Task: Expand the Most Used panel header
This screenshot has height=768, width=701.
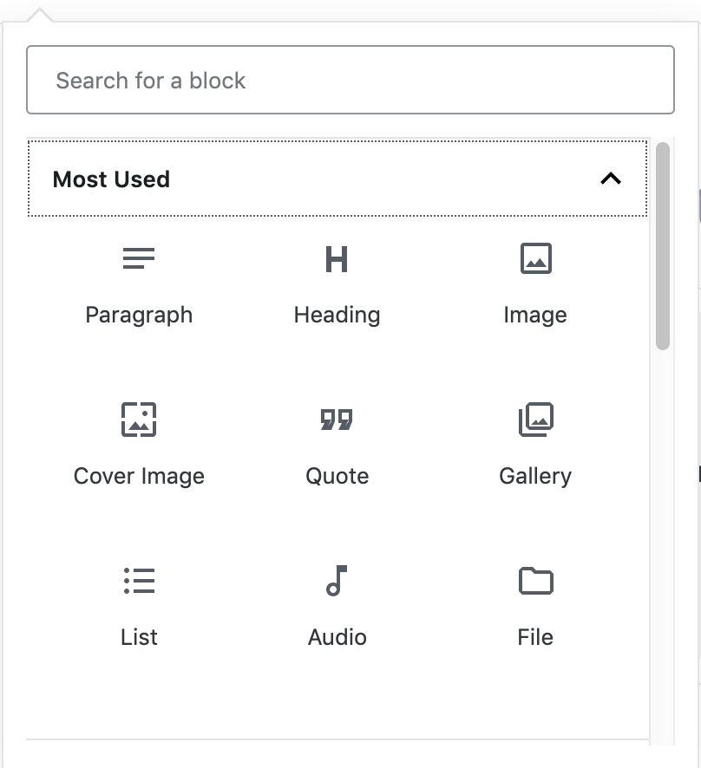Action: click(337, 179)
